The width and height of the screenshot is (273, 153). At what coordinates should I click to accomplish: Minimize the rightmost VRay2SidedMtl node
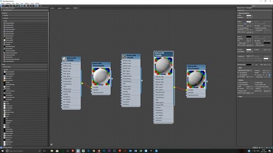pyautogui.click(x=204, y=66)
